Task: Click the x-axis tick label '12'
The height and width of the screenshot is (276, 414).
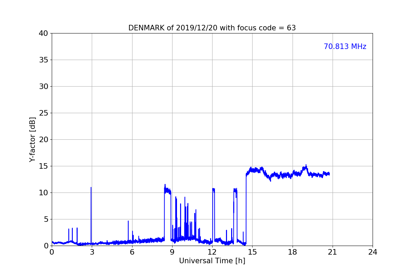Action: (212, 252)
